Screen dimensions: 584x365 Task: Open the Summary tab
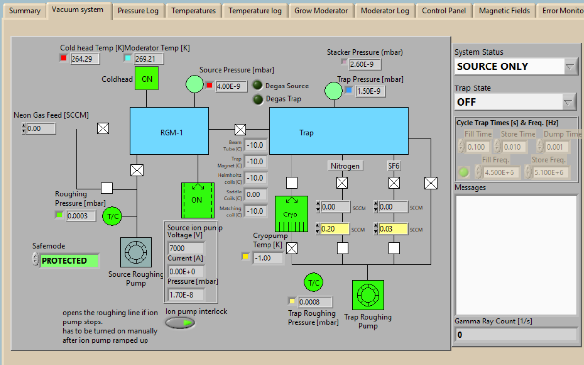[x=24, y=11]
